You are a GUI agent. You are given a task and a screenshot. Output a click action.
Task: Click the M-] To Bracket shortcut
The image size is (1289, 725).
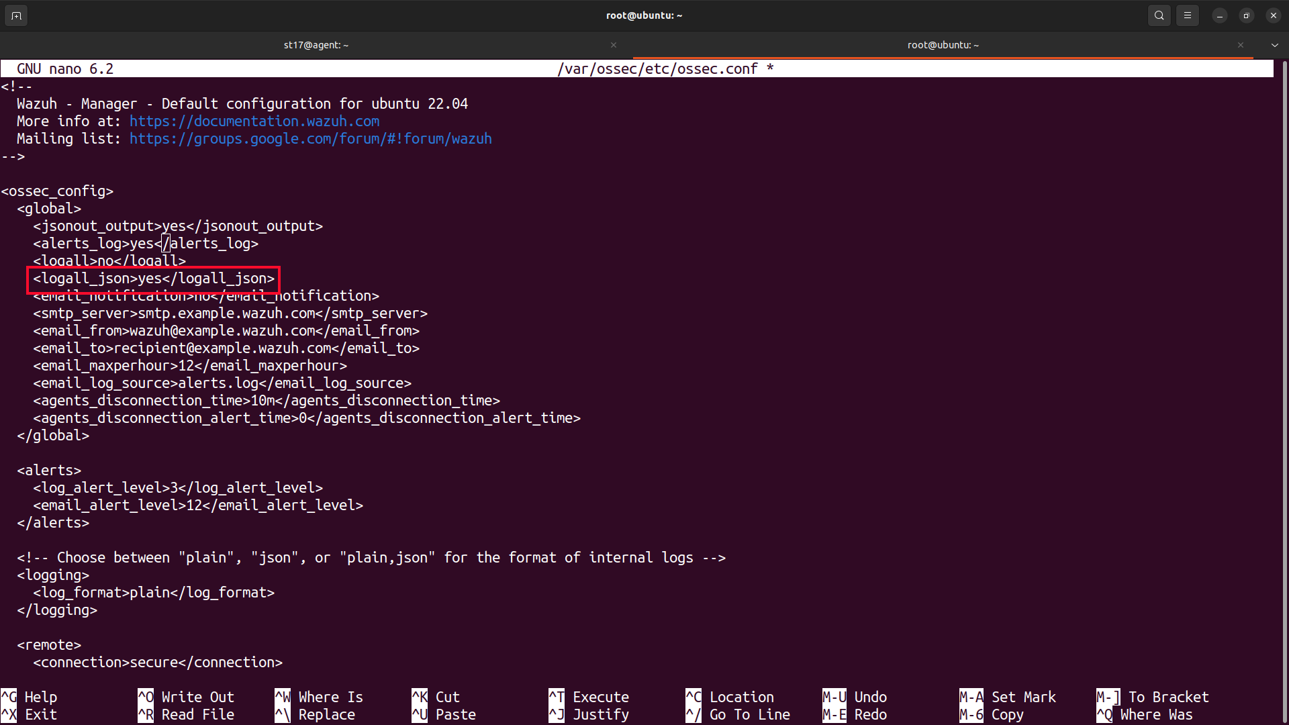[x=1153, y=697]
